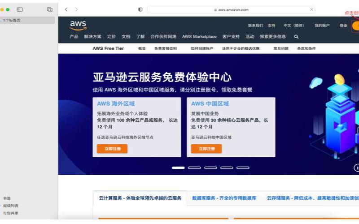This screenshot has width=359, height=224.
Task: Open the 文档 menu
Action: coord(126,37)
